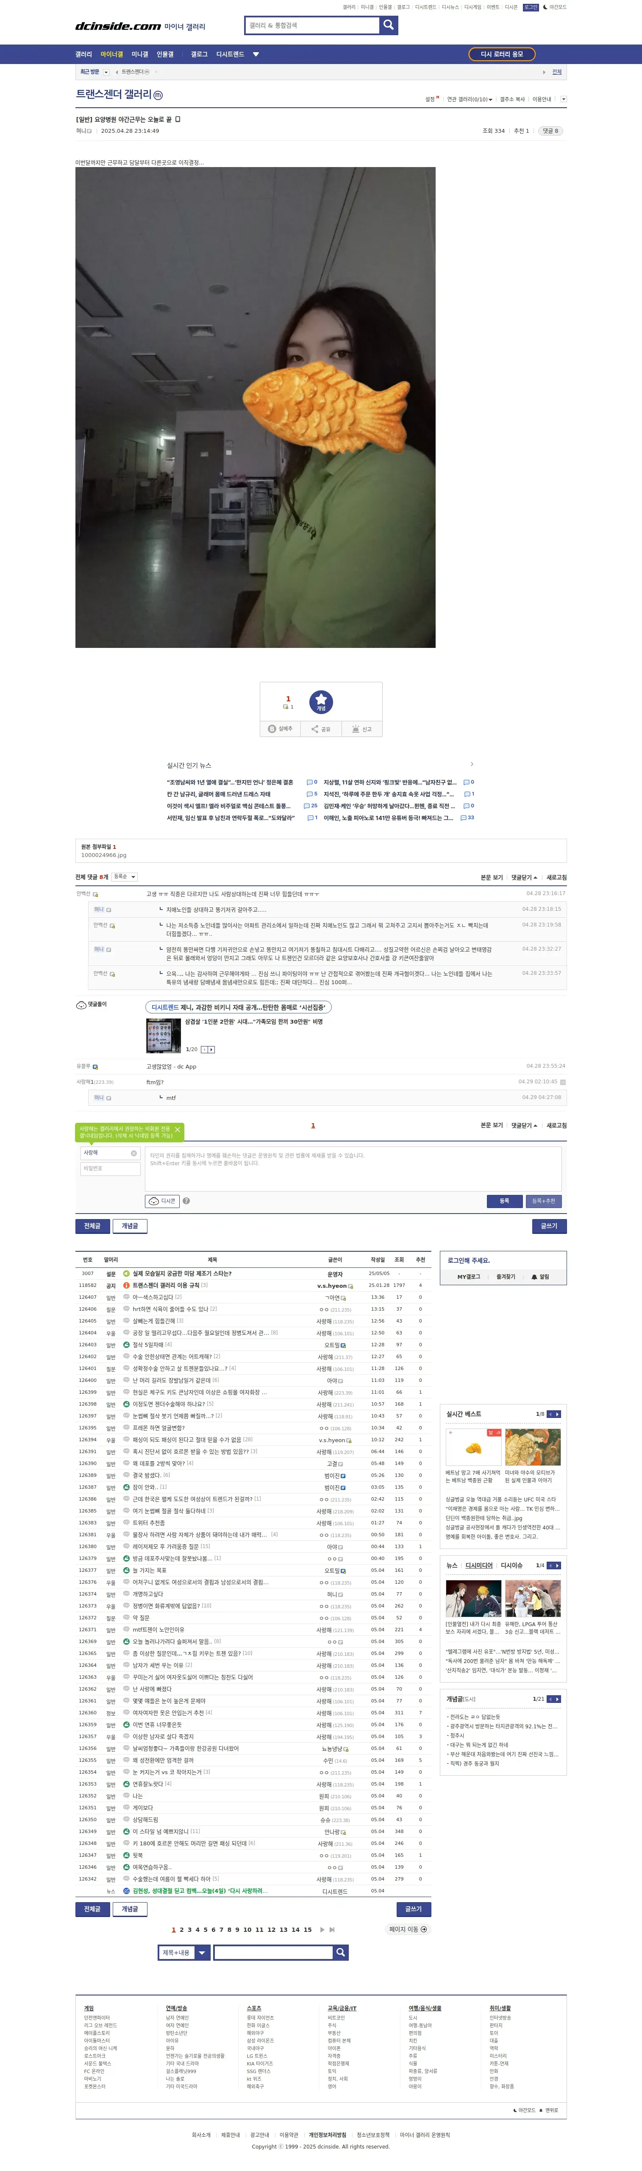Collapse comments with lower 댓글닫기

pyautogui.click(x=524, y=1125)
